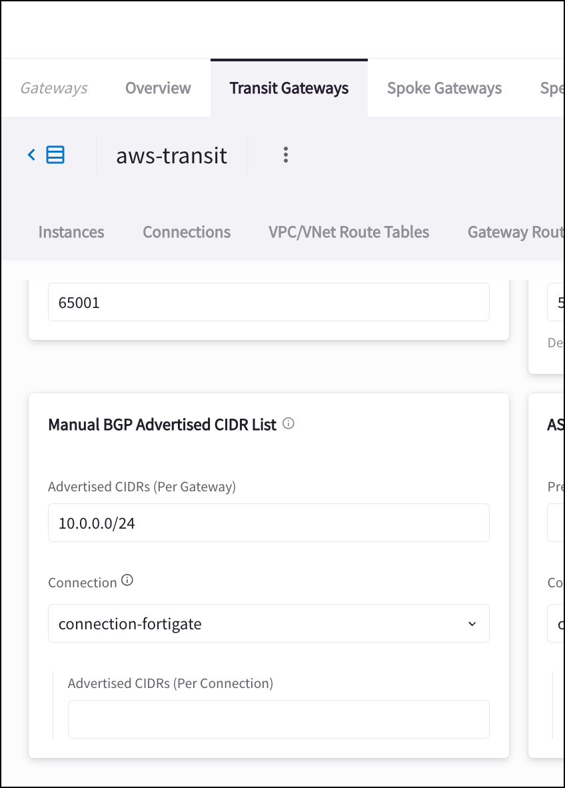
Task: Expand the connection-fortigate dropdown
Action: pyautogui.click(x=269, y=623)
